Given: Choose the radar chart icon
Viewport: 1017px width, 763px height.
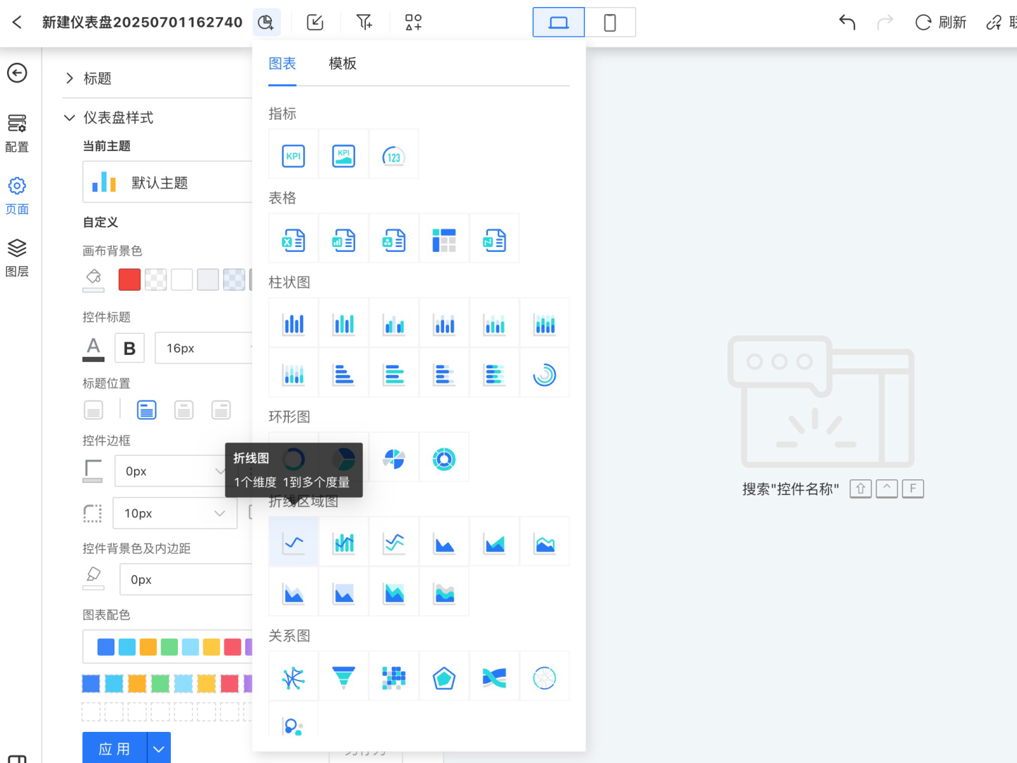Looking at the screenshot, I should pos(444,677).
